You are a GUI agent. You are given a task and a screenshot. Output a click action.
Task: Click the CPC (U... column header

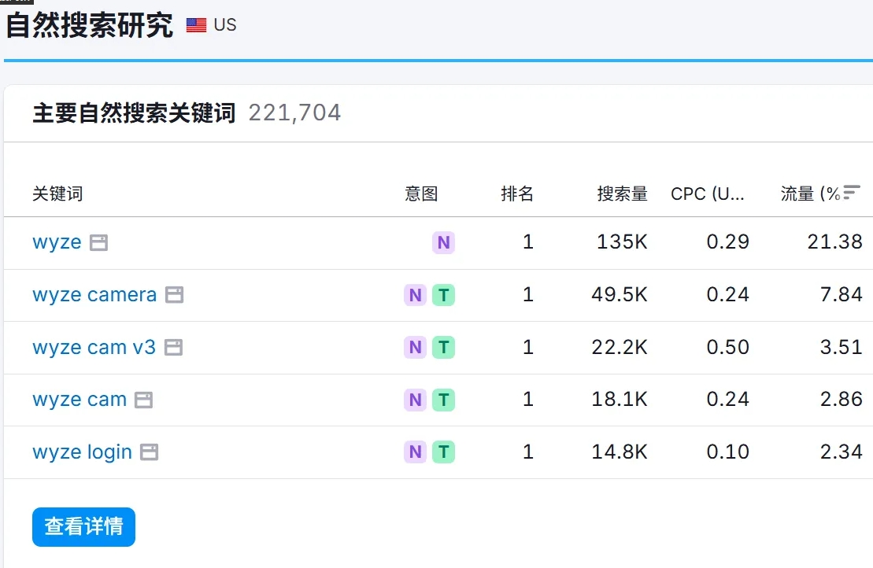pos(707,194)
